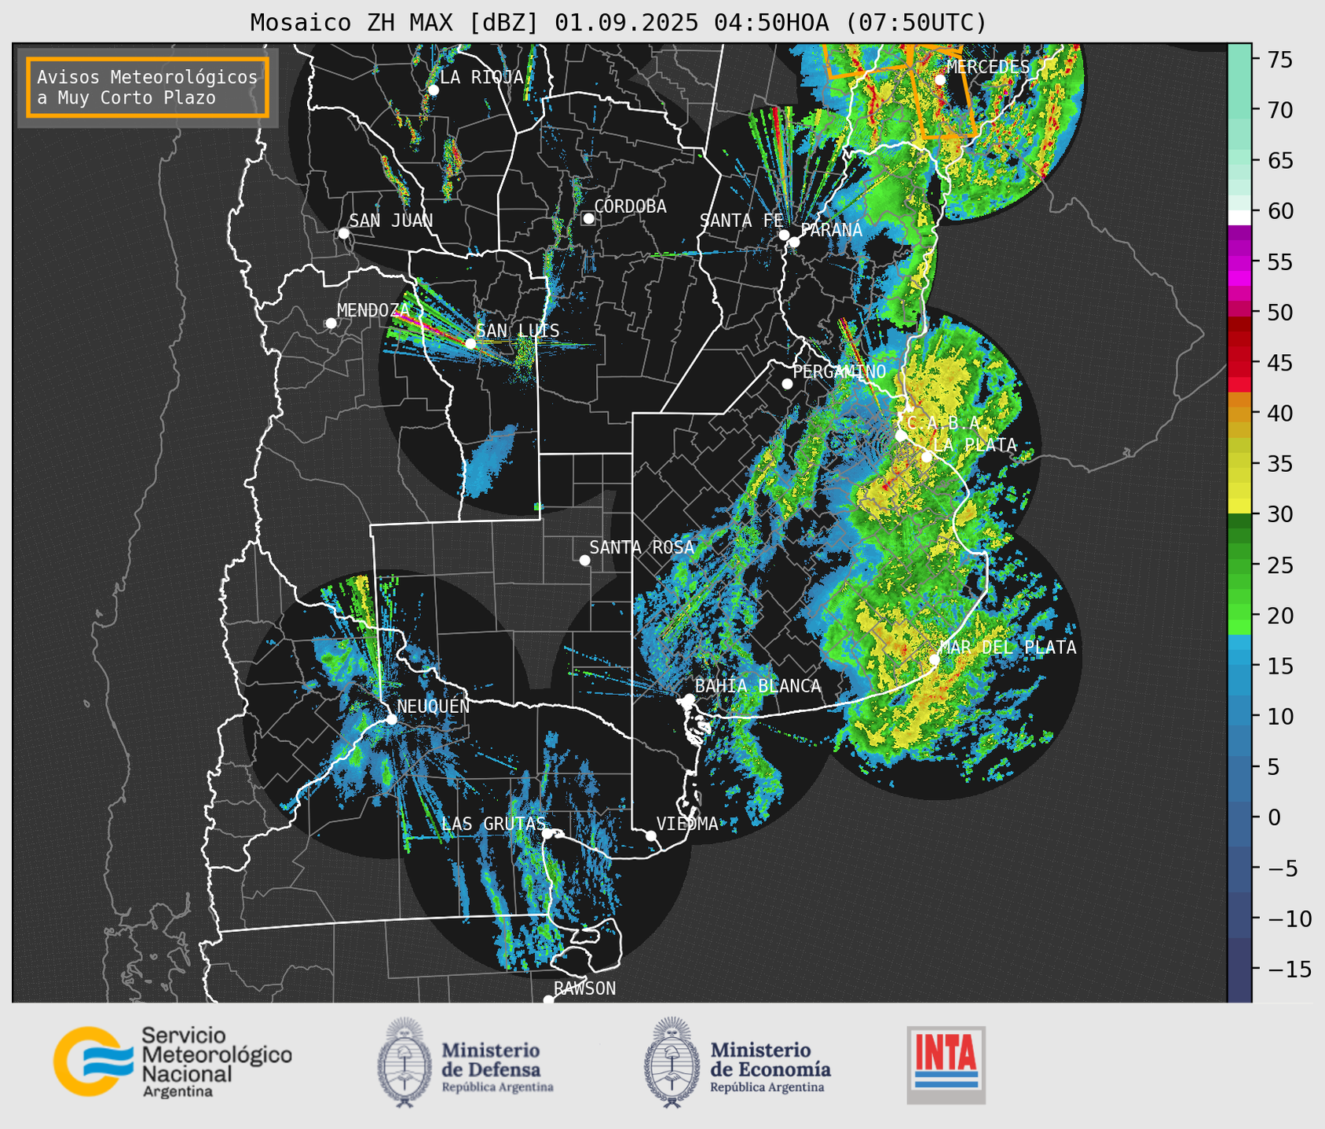Click the SANTA FE city marker dot
Image resolution: width=1325 pixels, height=1129 pixels.
click(784, 235)
